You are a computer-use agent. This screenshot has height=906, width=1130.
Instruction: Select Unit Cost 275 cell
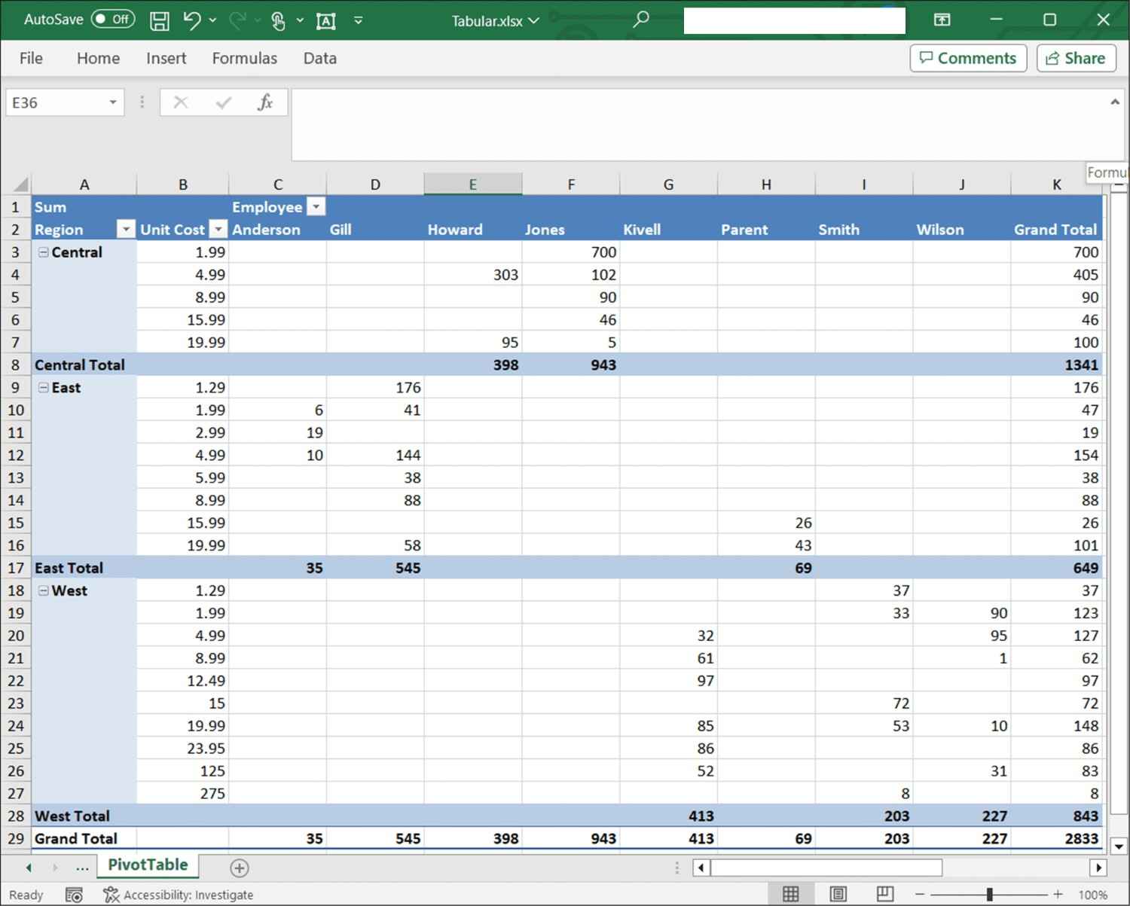tap(182, 793)
